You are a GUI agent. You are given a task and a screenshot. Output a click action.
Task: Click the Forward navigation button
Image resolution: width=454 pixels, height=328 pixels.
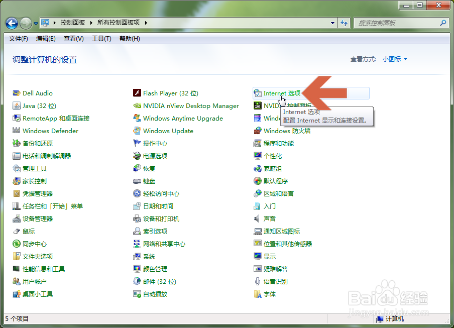pos(26,23)
